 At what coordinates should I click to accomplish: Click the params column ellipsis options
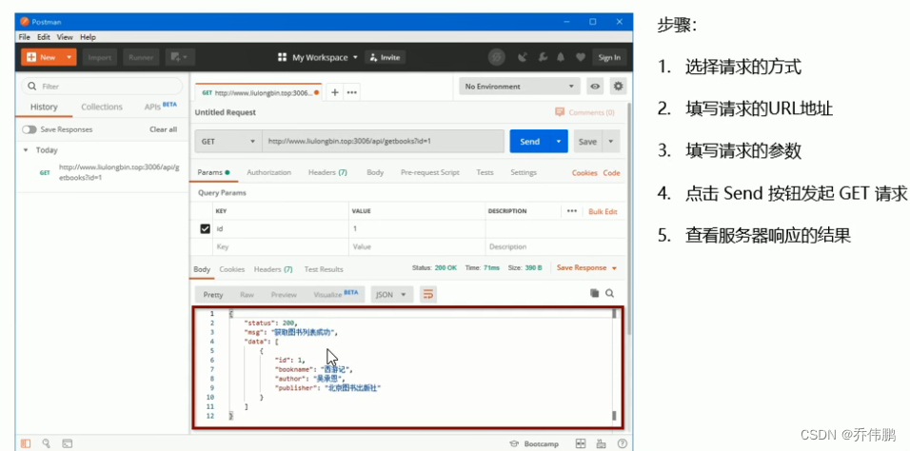coord(572,211)
